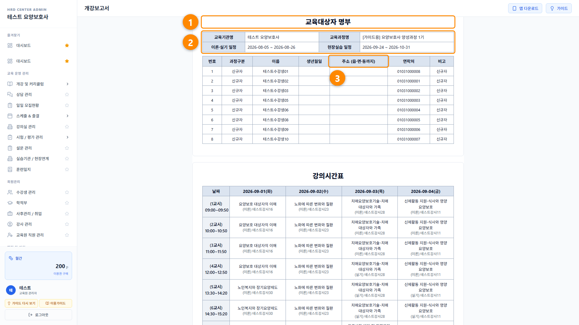Expand the 스케줄 & 출결 chevron
This screenshot has width=579, height=325.
click(67, 116)
